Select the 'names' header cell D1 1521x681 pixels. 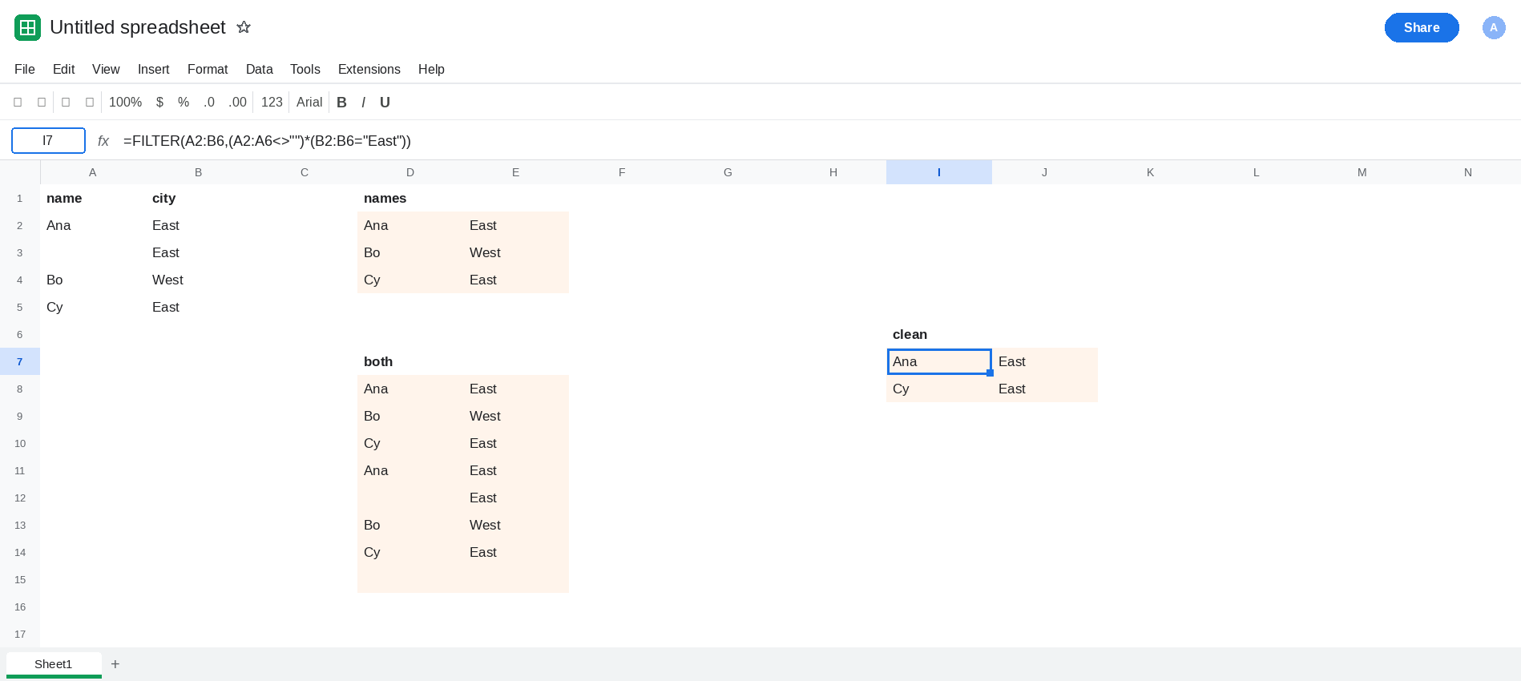(410, 198)
